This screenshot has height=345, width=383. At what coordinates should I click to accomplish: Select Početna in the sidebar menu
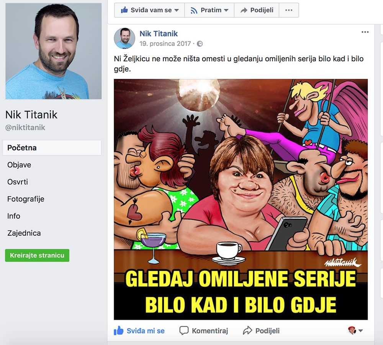tap(52, 148)
